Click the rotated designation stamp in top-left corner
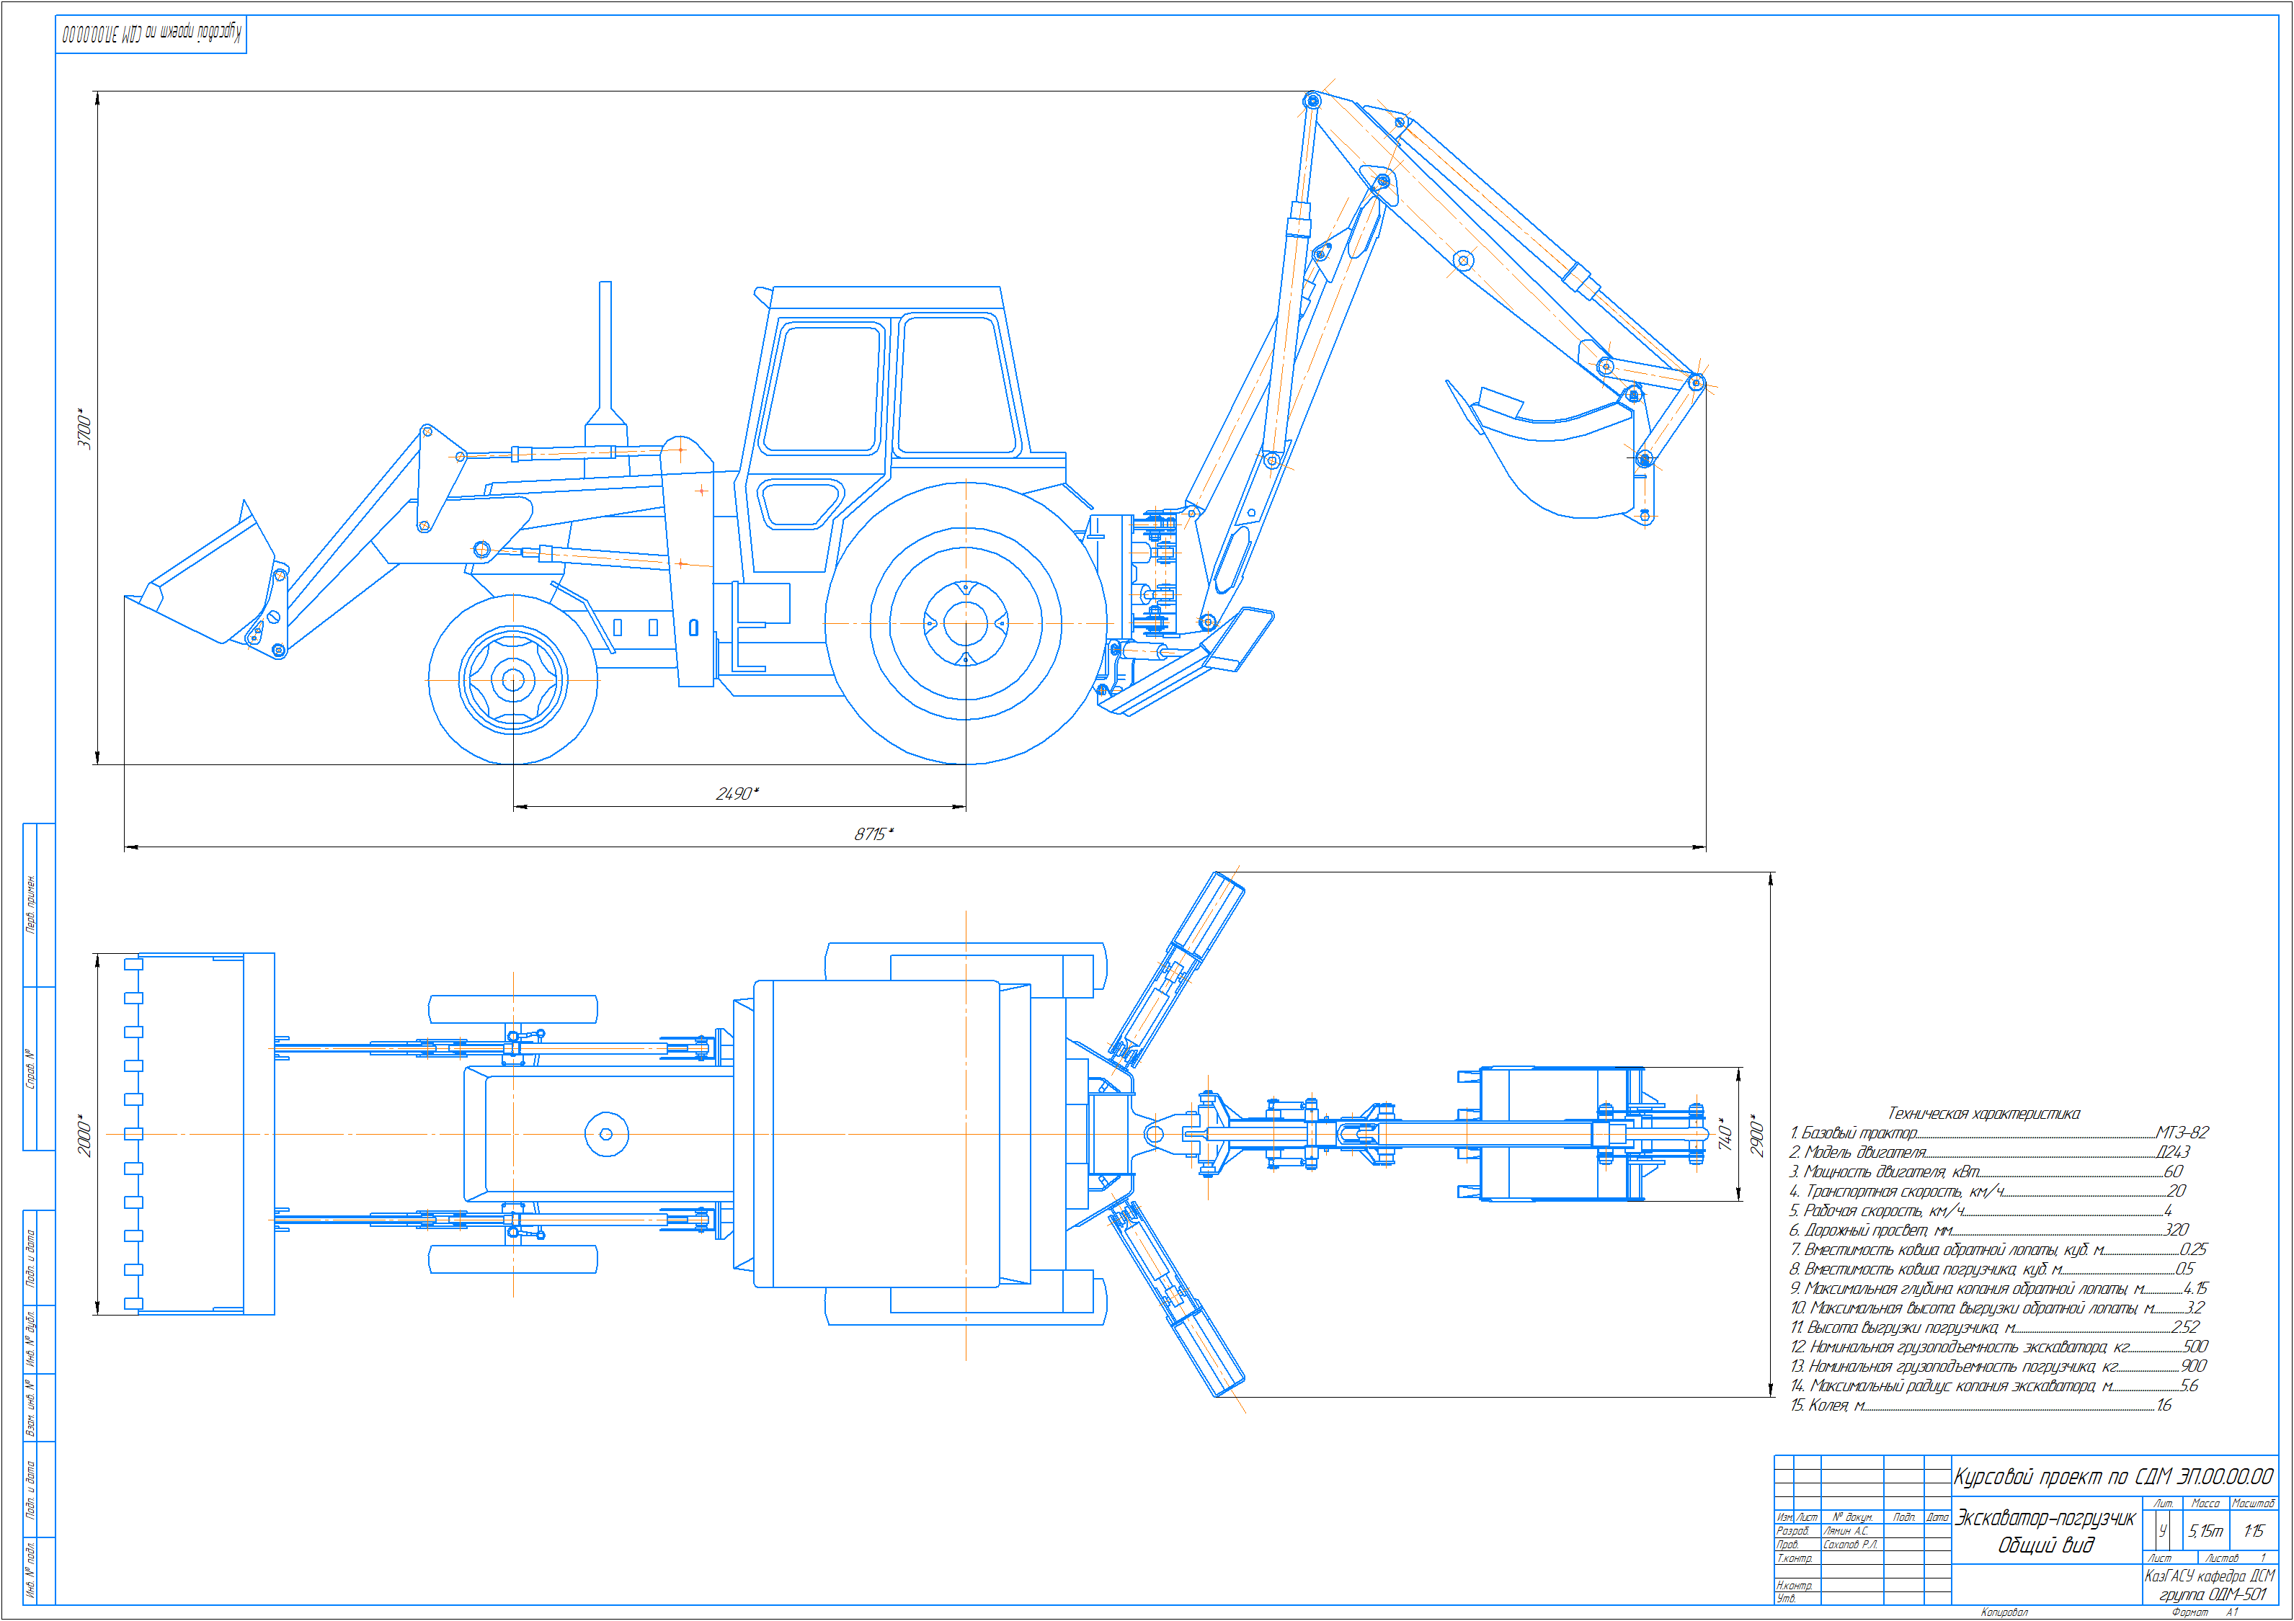Screen dimensions: 2294x1621 click(151, 34)
